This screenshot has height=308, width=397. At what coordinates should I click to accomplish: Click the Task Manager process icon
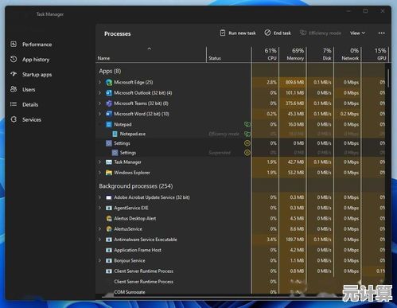pos(109,162)
